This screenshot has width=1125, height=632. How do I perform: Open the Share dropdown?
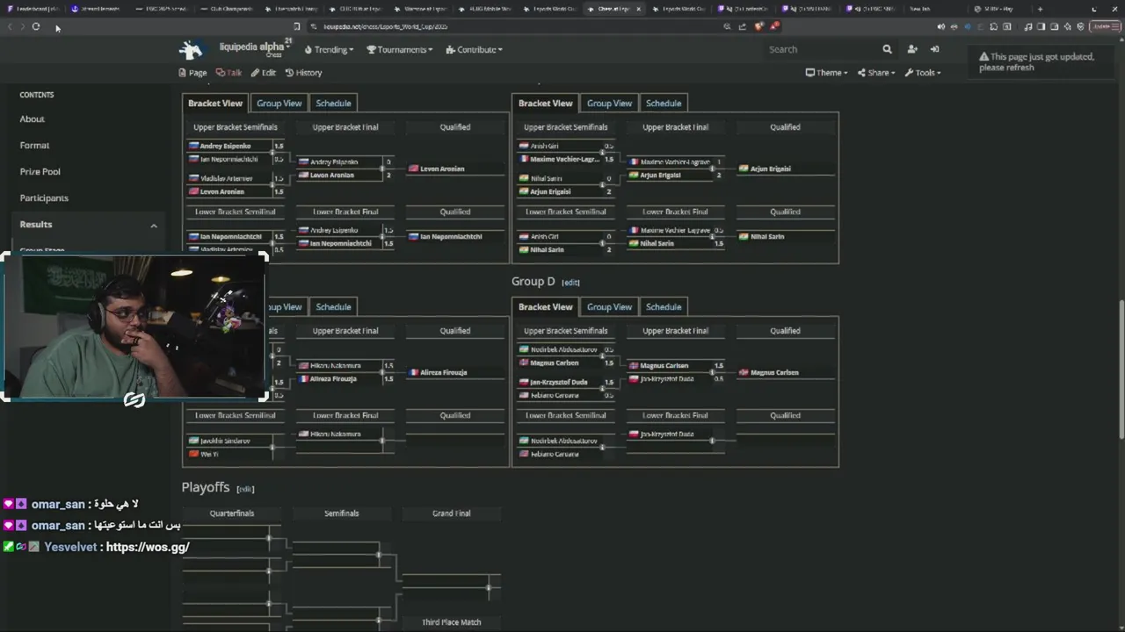coord(876,73)
